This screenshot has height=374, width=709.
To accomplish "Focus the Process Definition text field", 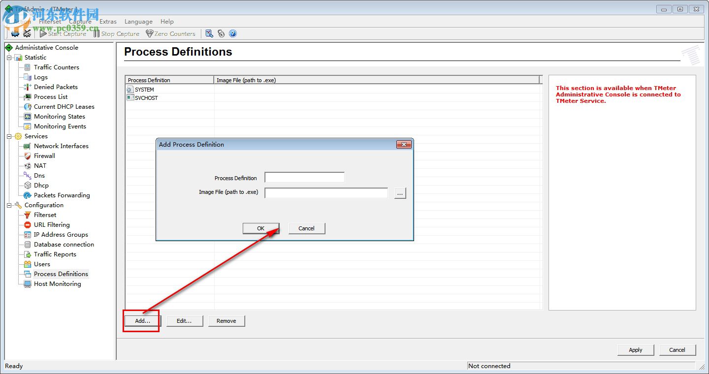I will pos(305,178).
